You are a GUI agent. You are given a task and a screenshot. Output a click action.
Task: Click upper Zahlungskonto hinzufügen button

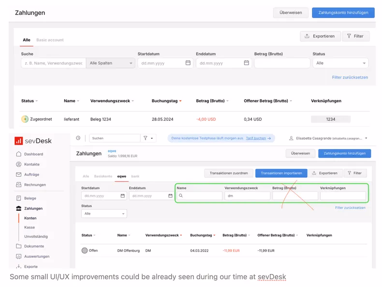343,13
